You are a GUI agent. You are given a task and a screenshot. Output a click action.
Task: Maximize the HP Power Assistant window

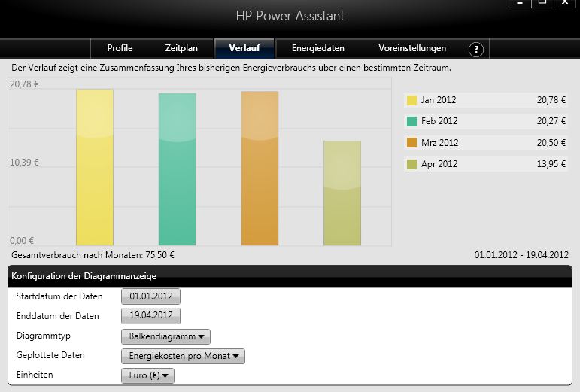pos(542,3)
